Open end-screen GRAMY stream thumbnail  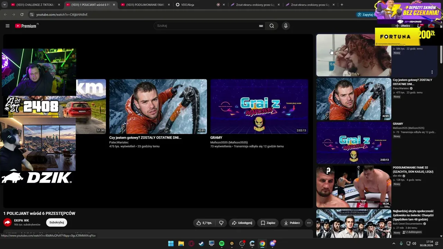point(259,107)
